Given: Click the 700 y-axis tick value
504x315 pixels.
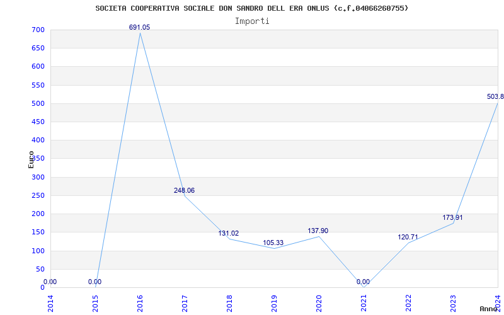Looking at the screenshot, I should (38, 30).
